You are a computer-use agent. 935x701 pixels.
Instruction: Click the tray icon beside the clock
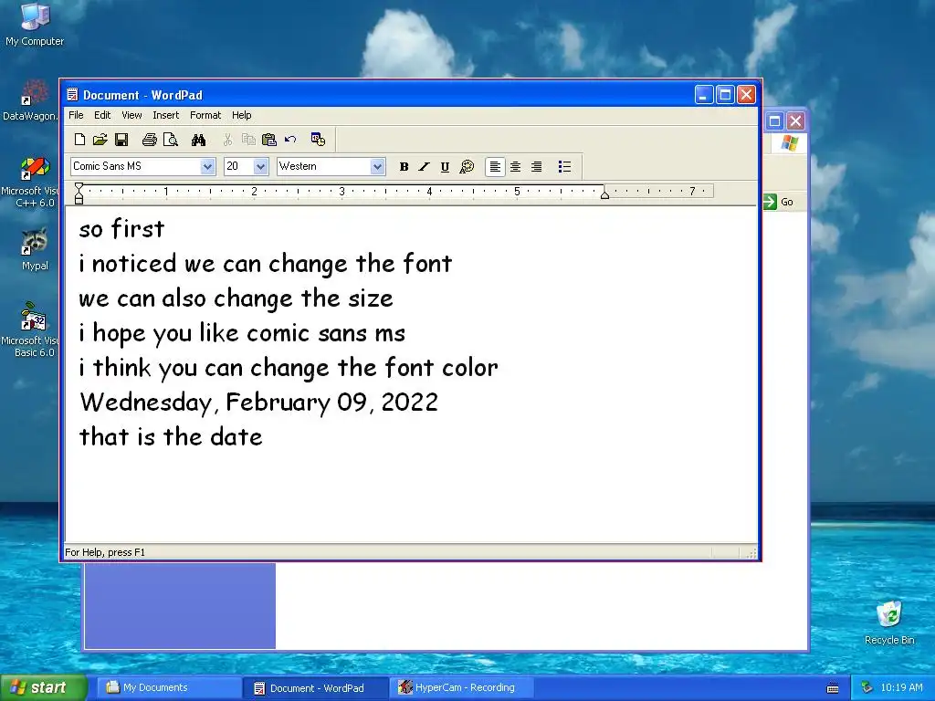pyautogui.click(x=867, y=688)
